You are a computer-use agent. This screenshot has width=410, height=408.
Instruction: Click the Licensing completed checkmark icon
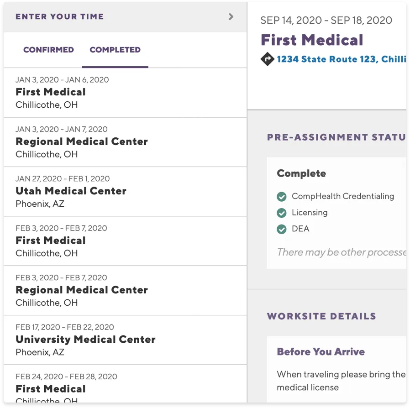pyautogui.click(x=282, y=213)
